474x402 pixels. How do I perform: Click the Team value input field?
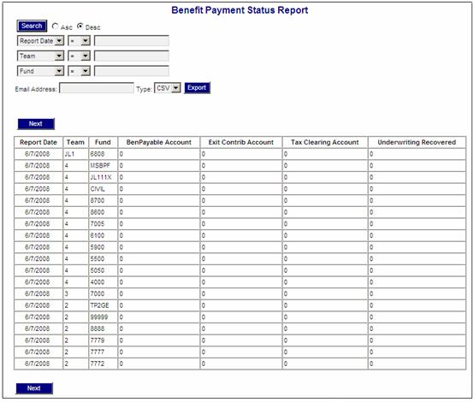[132, 56]
